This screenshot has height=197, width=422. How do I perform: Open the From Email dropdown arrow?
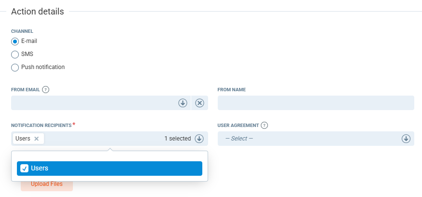point(183,103)
